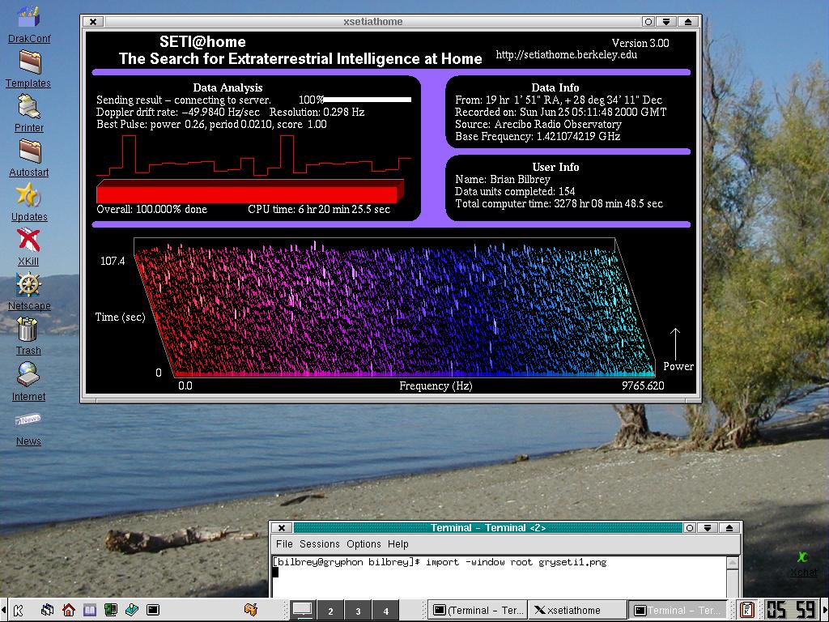The height and width of the screenshot is (622, 829).
Task: Launch XKill from the desktop
Action: (28, 241)
